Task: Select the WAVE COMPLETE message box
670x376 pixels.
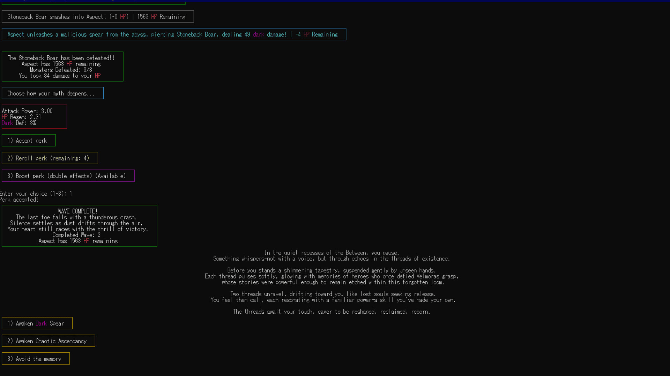Action: coord(79,226)
